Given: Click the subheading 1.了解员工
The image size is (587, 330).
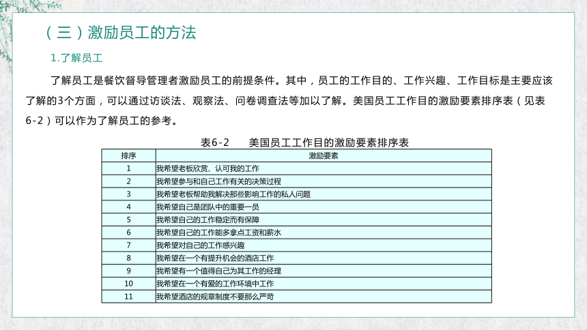Looking at the screenshot, I should (x=76, y=58).
